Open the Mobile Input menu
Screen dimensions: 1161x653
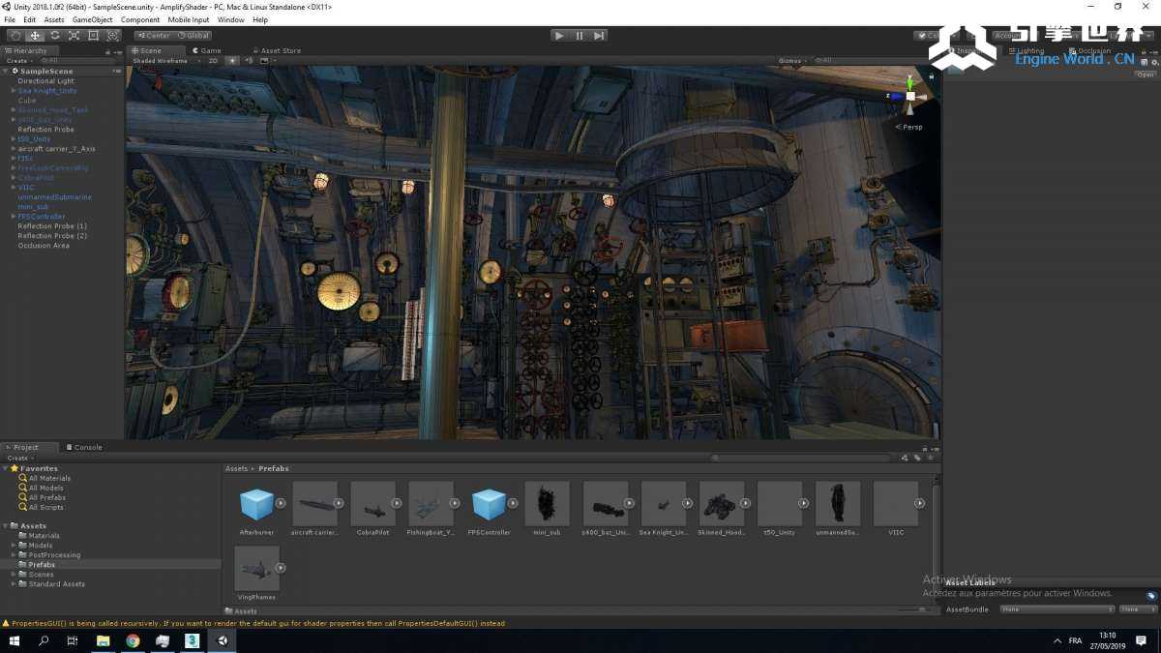pyautogui.click(x=188, y=19)
